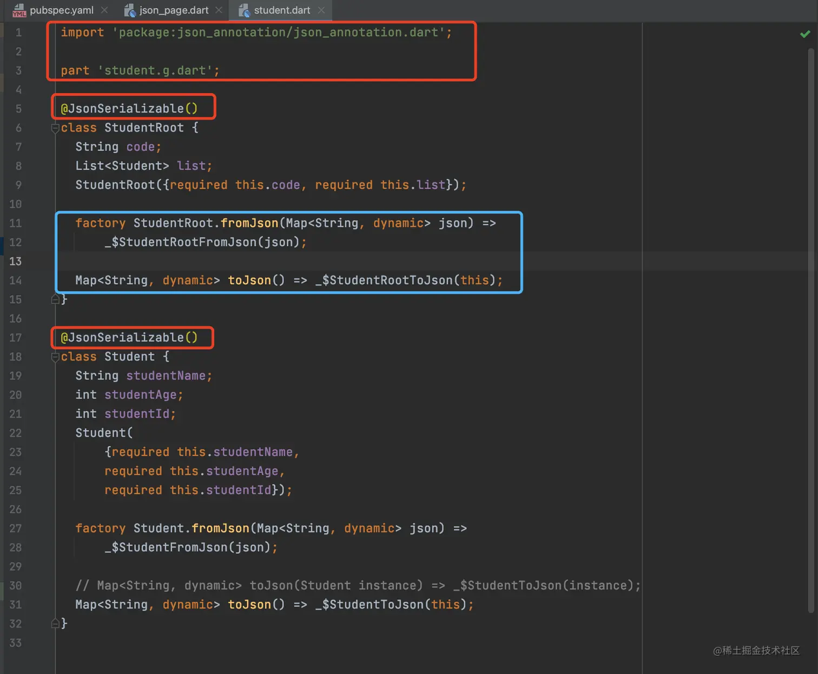Click the Dart file icon on json_page.dart tab
Screen dimensions: 818x674
click(130, 10)
